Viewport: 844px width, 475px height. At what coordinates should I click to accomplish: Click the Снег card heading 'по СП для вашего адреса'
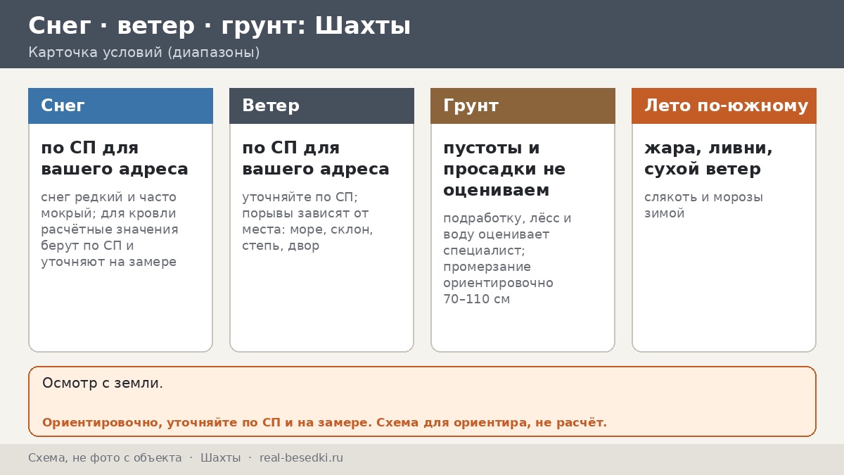[115, 158]
